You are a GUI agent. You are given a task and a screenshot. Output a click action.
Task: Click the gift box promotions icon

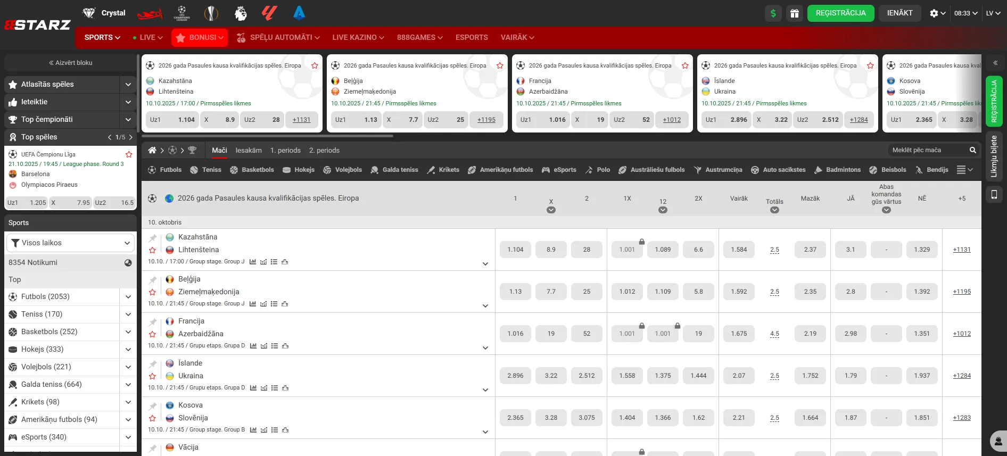click(794, 13)
